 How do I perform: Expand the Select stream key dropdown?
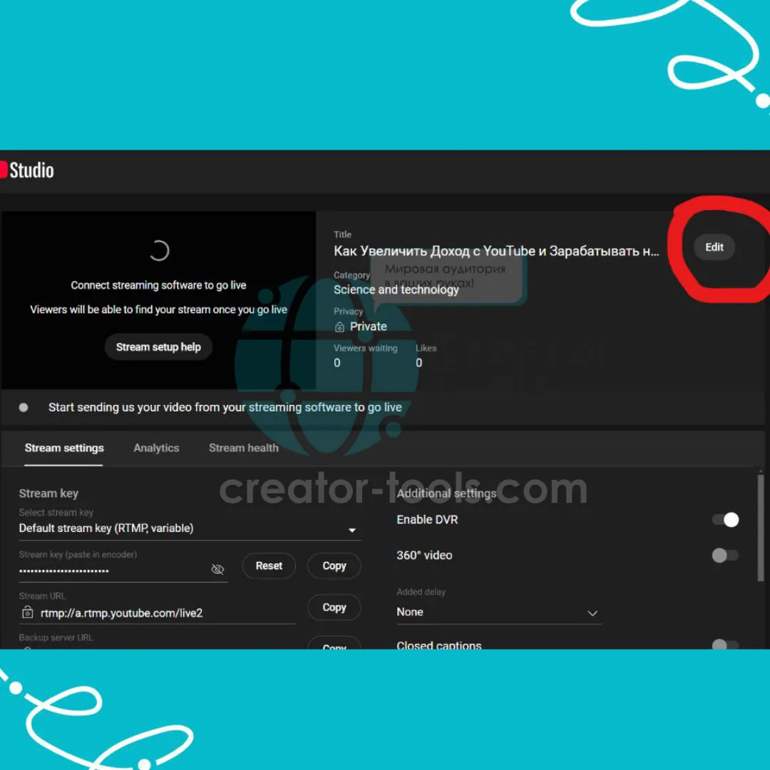[x=189, y=529]
